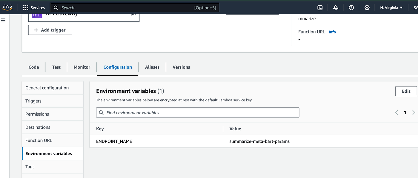Viewport: 418px width, 178px height.
Task: Open the settings gear in the header
Action: 367,8
